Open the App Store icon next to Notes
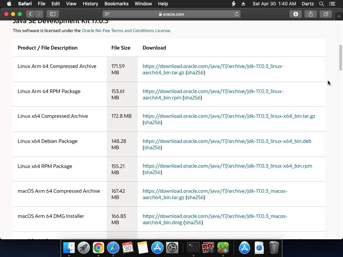 coord(157,248)
